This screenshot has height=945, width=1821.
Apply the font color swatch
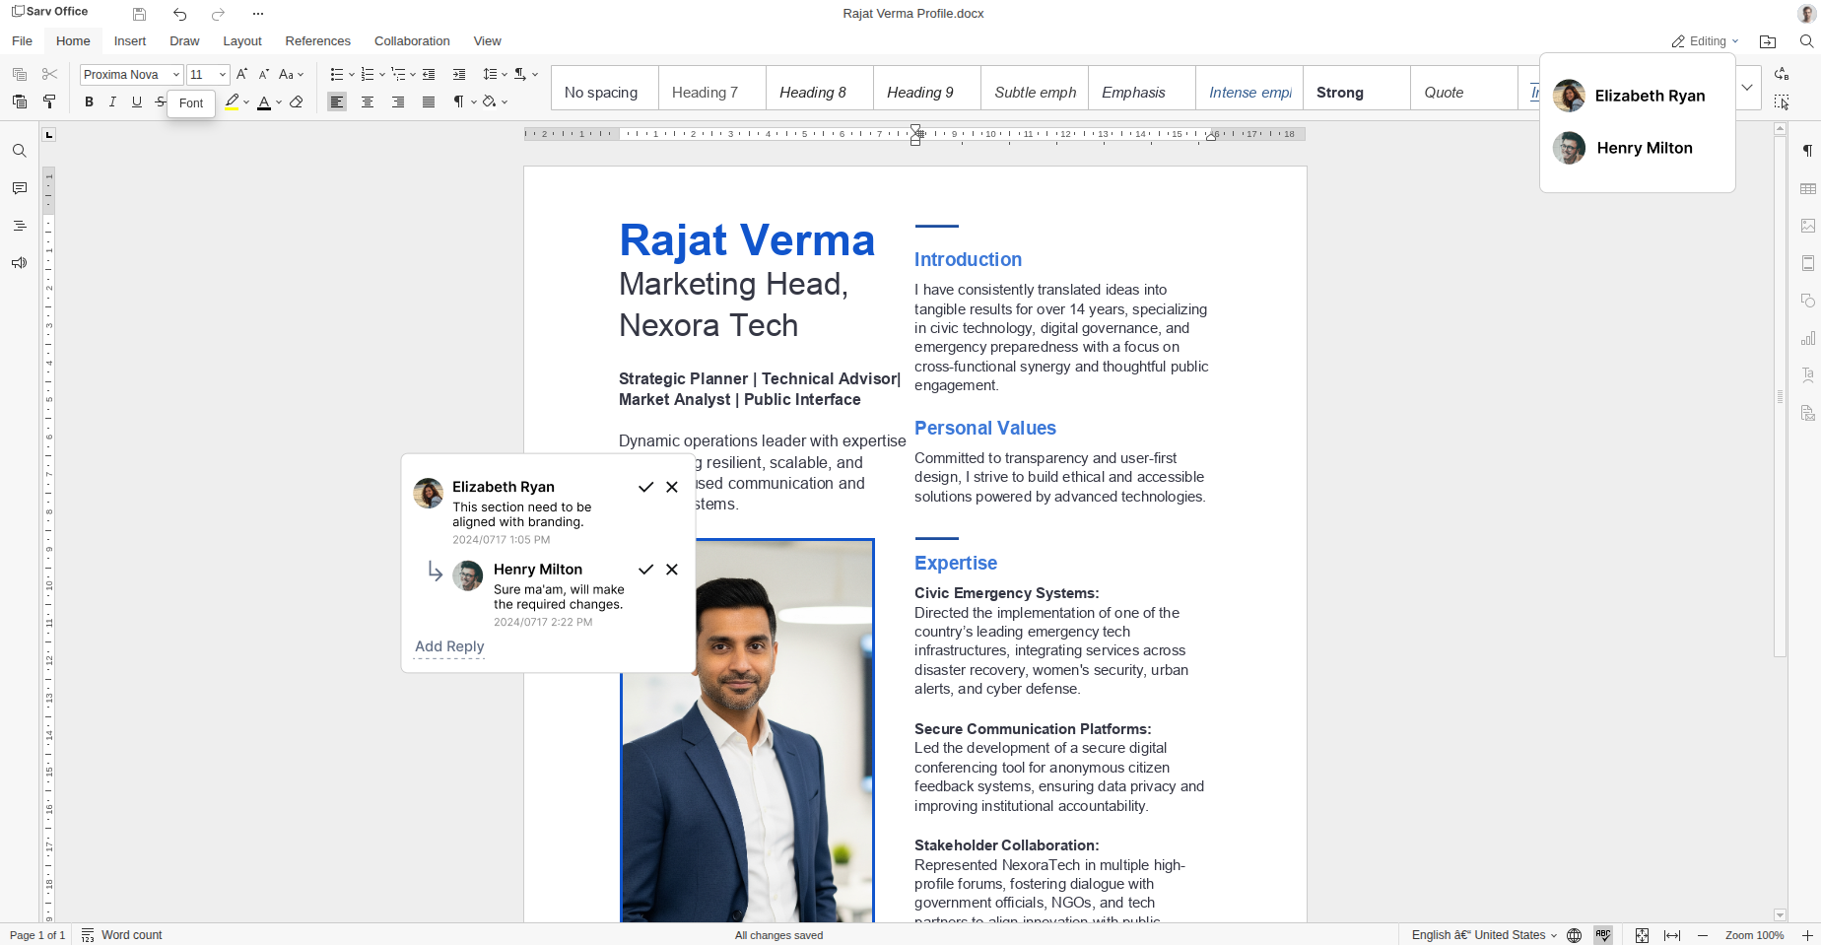coord(266,101)
